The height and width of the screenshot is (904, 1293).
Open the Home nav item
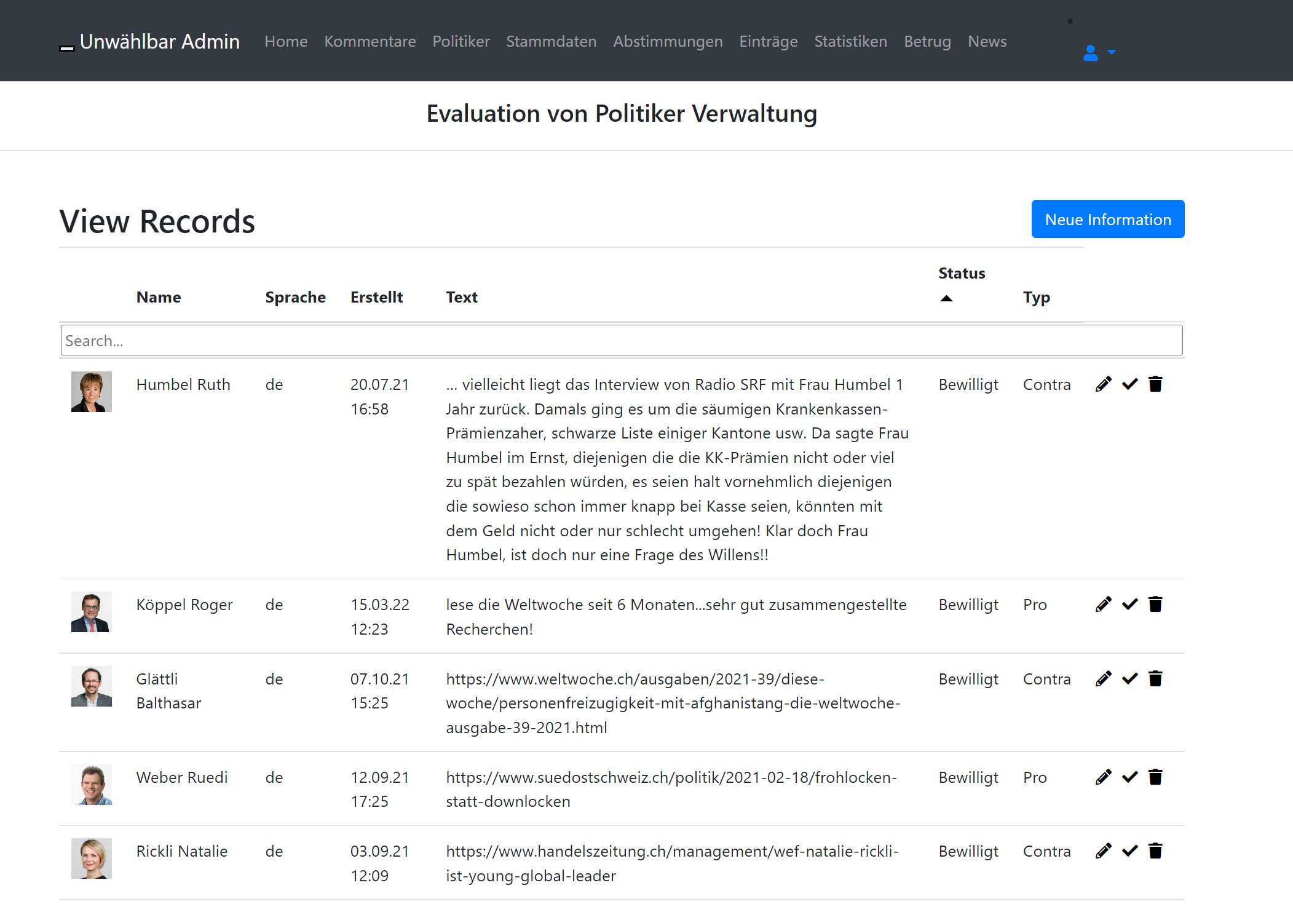coord(286,41)
